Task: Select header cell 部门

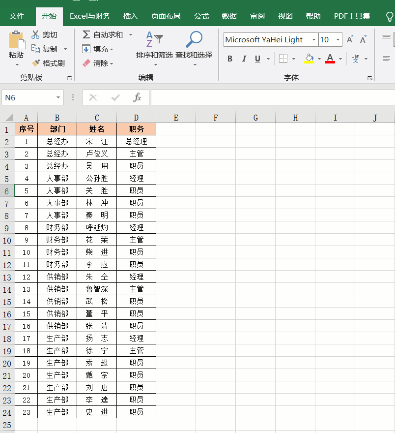Action: click(57, 129)
